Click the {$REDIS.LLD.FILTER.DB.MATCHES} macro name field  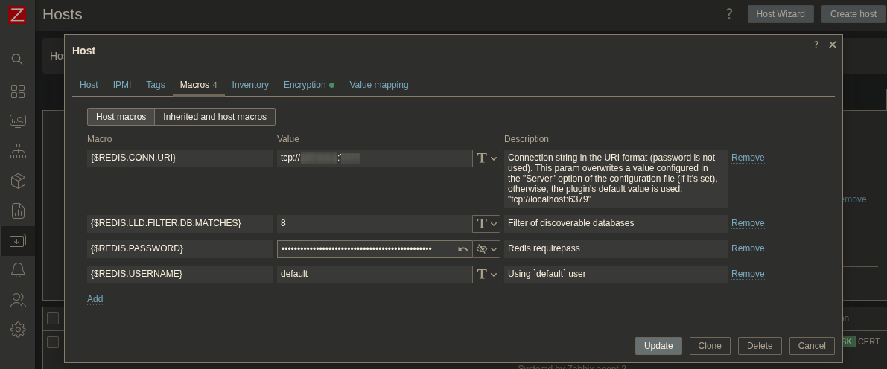tap(180, 224)
